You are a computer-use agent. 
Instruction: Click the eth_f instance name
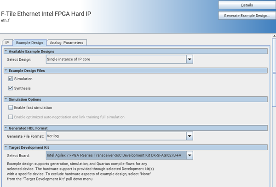(5, 20)
